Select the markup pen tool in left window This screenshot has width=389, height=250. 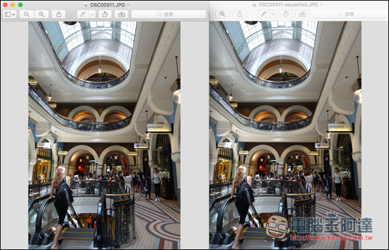point(83,14)
